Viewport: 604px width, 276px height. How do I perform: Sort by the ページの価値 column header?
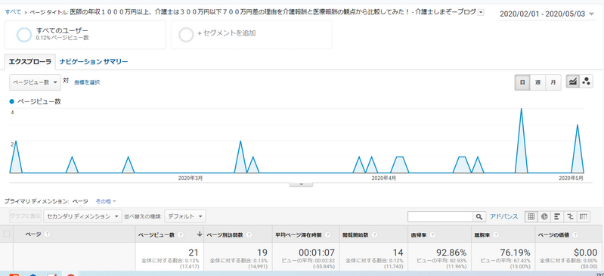click(x=553, y=234)
